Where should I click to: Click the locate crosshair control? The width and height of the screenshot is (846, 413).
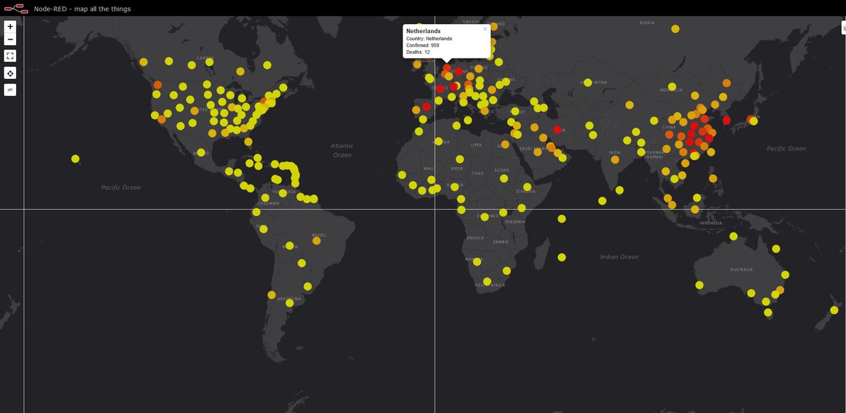(10, 73)
